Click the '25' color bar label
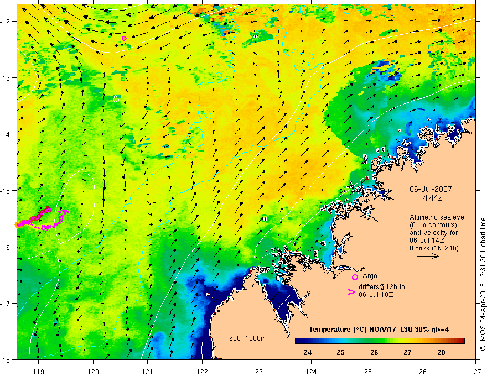The height and width of the screenshot is (376, 487). [341, 352]
